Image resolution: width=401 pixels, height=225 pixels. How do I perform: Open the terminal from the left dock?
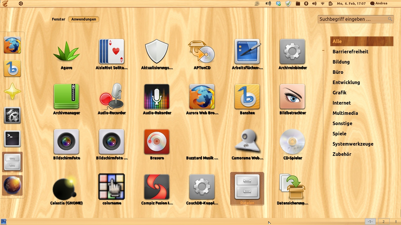point(12,139)
